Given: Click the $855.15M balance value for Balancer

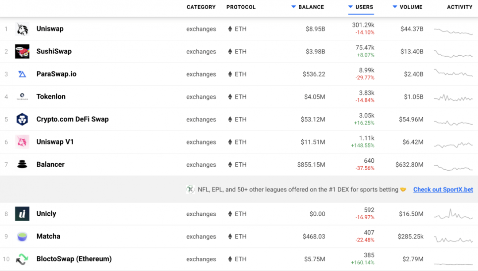Looking at the screenshot, I should pyautogui.click(x=311, y=165).
